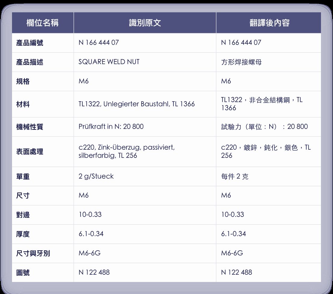Select the 厚度 field name cell
Image resolution: width=333 pixels, height=294 pixels.
pos(43,234)
